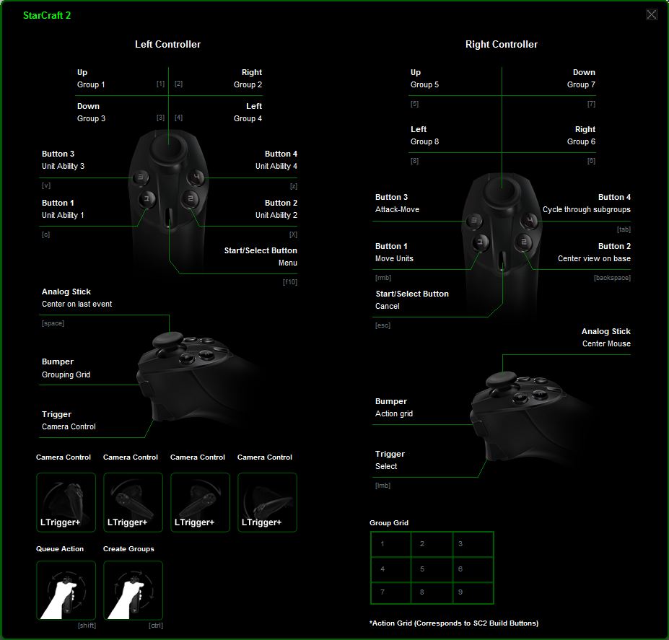Click the "Group 1" label
The image size is (669, 640).
point(91,84)
